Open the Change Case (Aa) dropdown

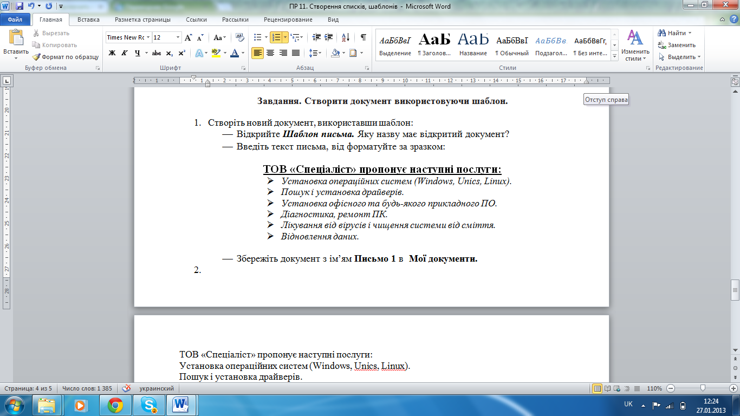(219, 37)
